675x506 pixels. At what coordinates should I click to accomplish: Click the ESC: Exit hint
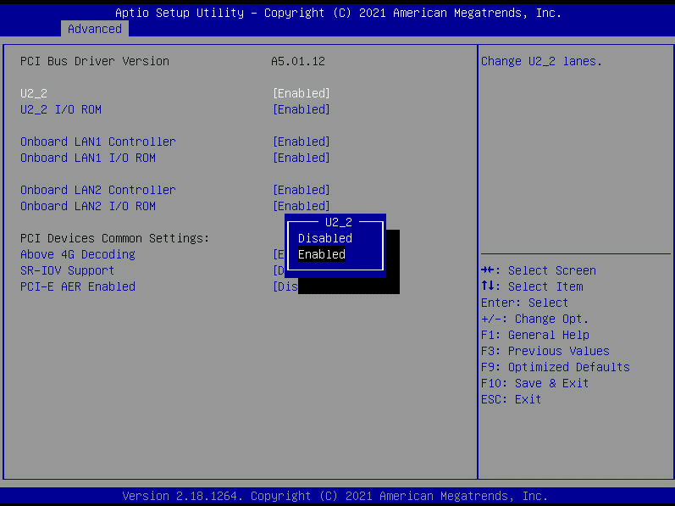[x=511, y=400]
